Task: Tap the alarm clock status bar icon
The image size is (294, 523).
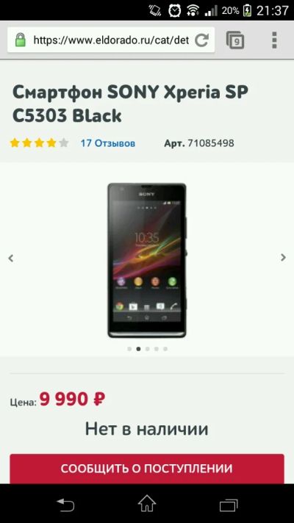Action: click(174, 10)
